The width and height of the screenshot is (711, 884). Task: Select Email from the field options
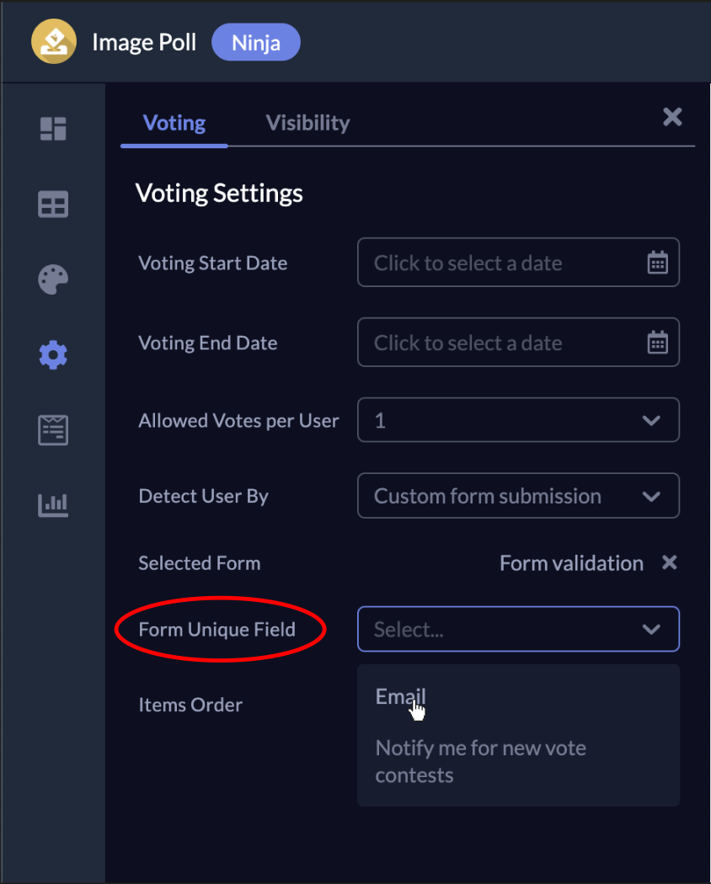tap(399, 696)
